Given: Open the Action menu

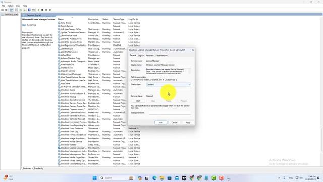Looking at the screenshot, I should pos(10,6).
